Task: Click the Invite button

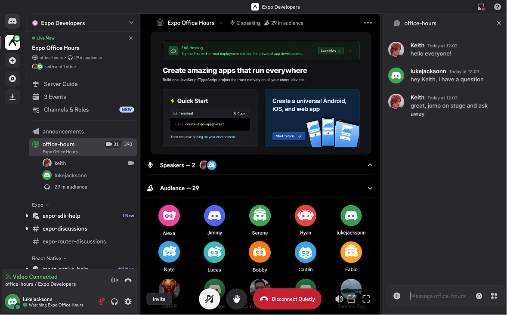Action: [159, 299]
